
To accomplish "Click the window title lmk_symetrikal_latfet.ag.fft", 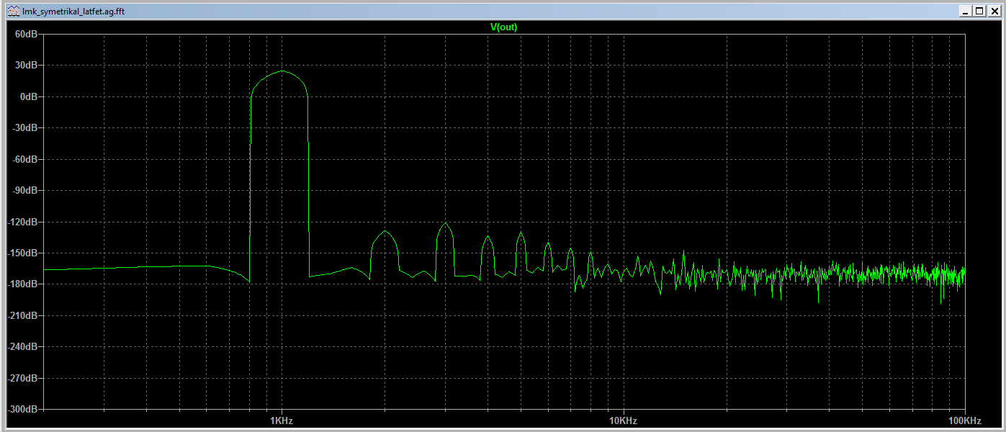I will (x=73, y=12).
